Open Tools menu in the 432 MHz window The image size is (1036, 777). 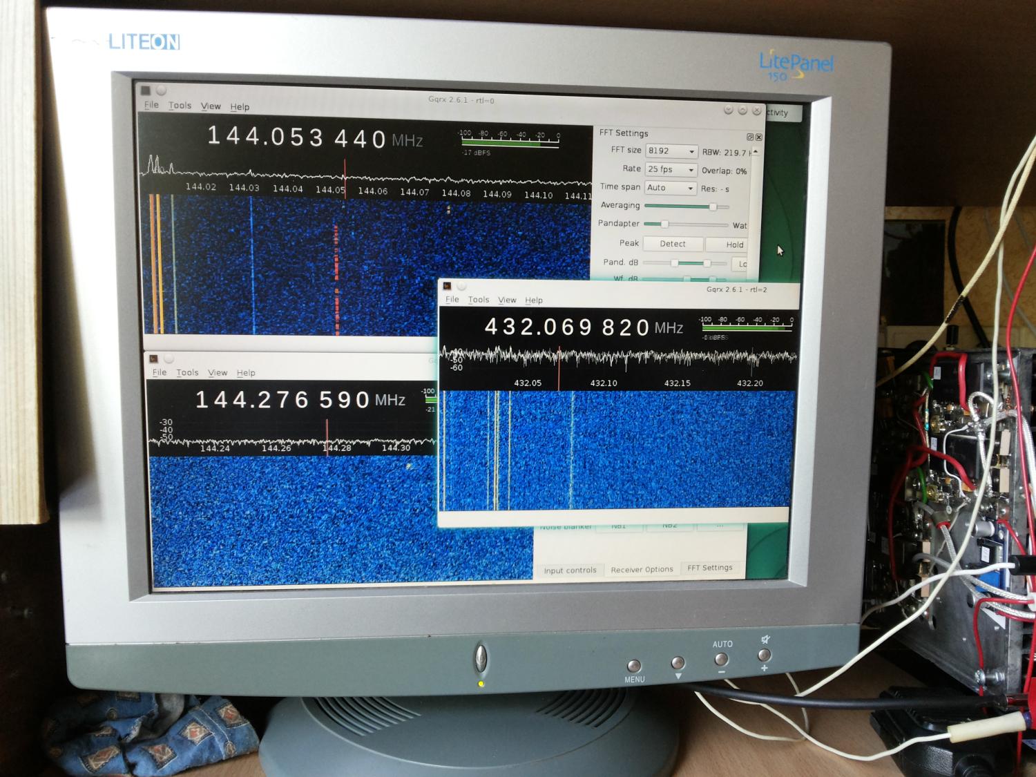478,300
